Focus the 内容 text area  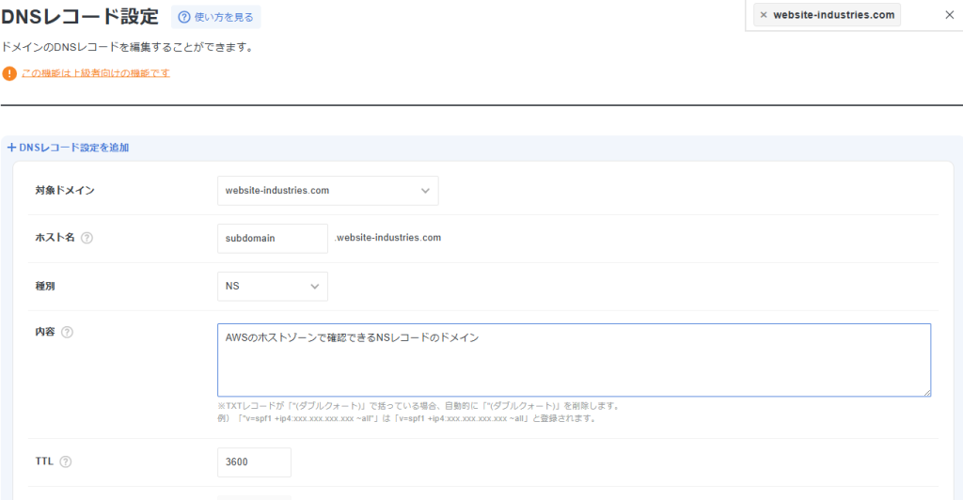(x=574, y=360)
